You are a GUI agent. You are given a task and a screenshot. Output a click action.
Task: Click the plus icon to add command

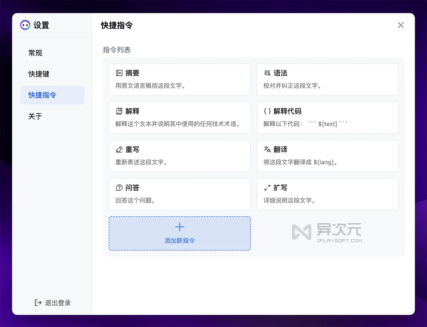(180, 227)
